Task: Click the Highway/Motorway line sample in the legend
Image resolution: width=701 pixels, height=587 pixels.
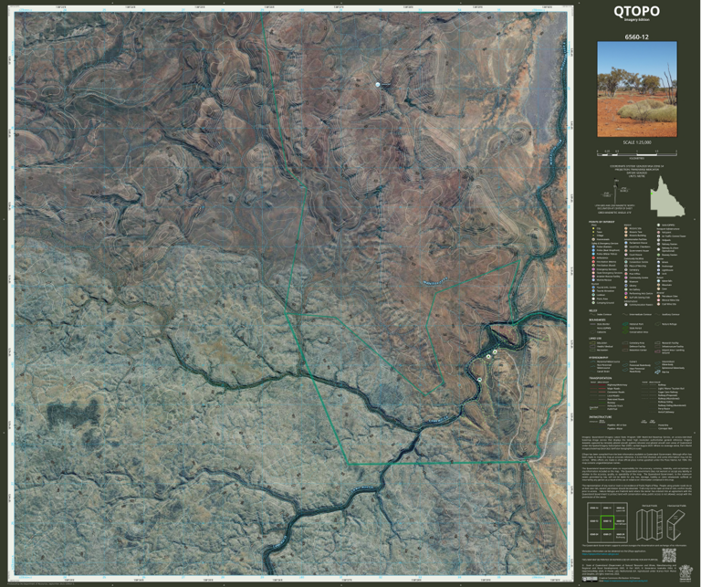Action: [x=602, y=385]
